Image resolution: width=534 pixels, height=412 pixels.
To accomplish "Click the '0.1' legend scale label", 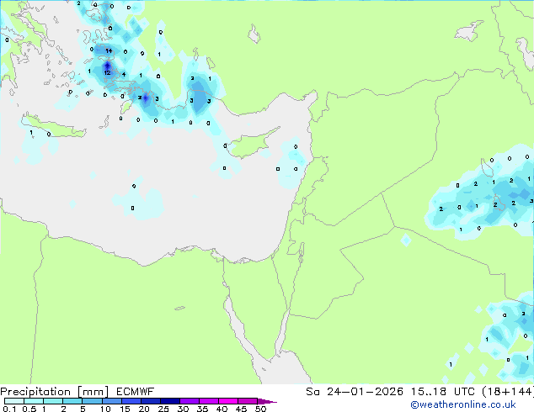I will pos(9,409).
